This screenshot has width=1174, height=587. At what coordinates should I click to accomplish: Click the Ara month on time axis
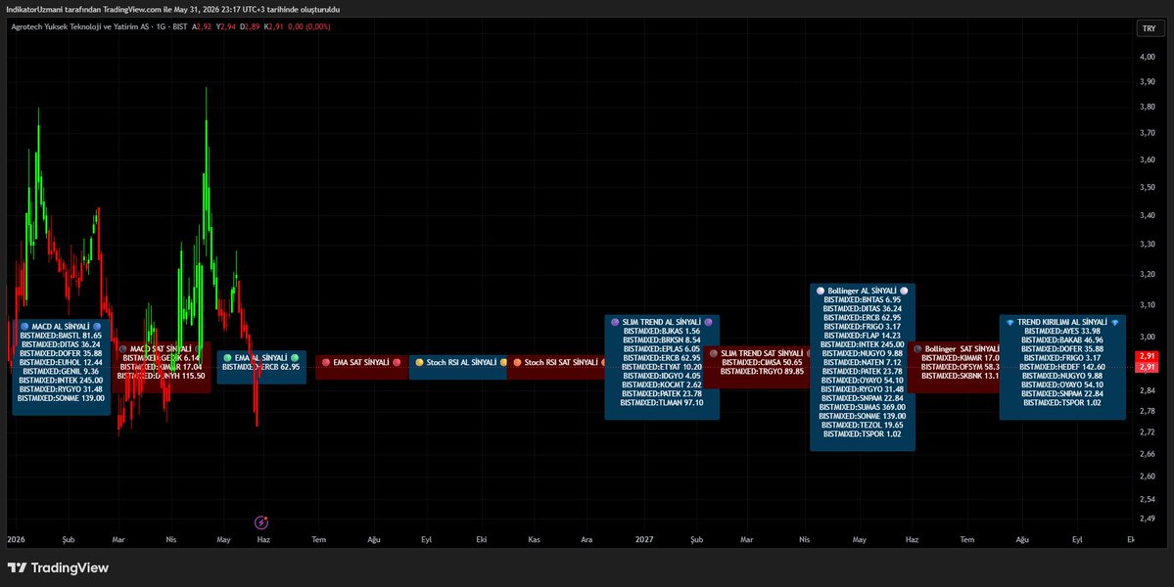tap(587, 539)
